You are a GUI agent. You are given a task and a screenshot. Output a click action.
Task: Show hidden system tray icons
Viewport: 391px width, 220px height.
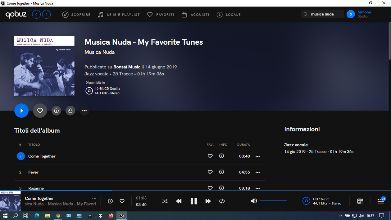tap(341, 216)
